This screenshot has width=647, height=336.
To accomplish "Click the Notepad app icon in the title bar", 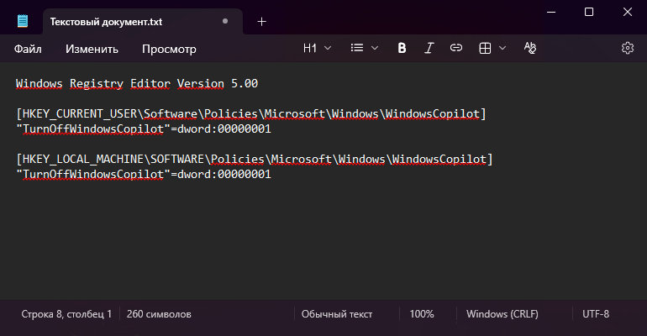I will tap(22, 21).
